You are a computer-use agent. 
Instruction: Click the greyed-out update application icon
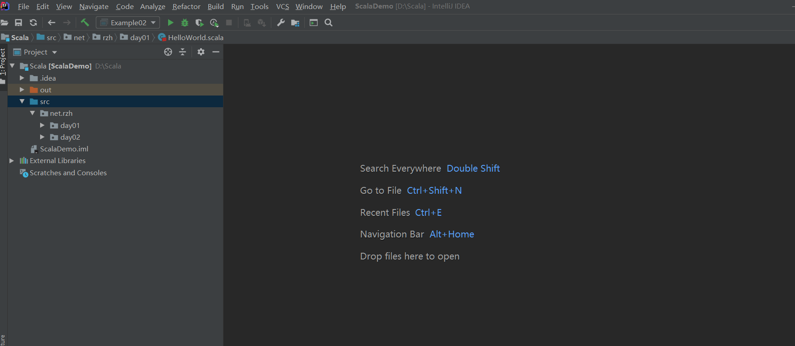(x=261, y=23)
